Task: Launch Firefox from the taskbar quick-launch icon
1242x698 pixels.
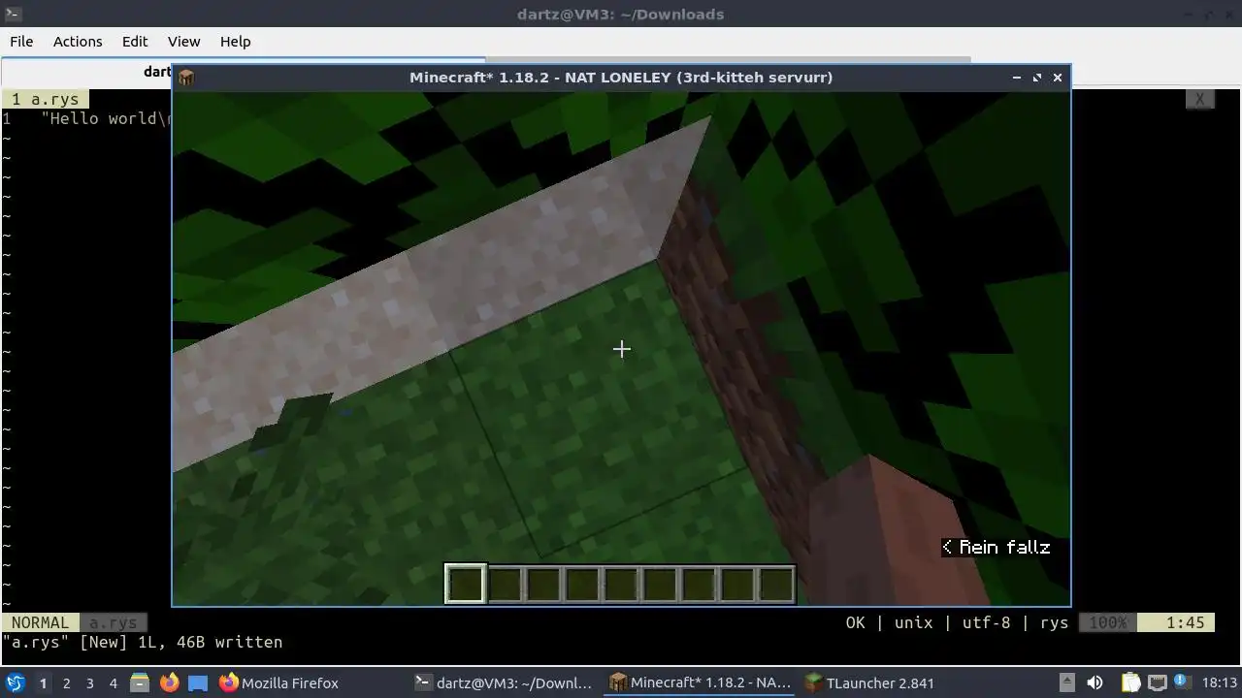Action: [x=169, y=682]
